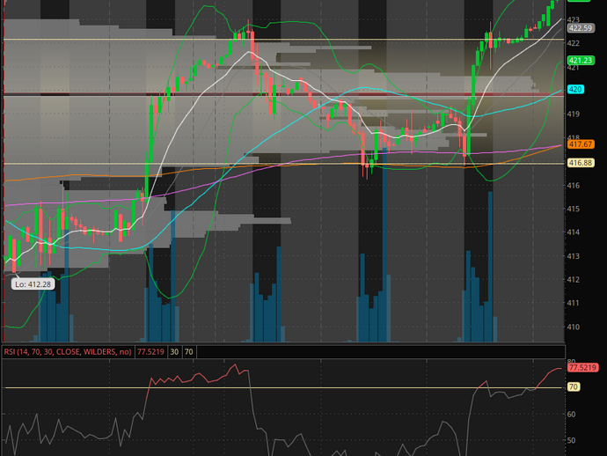Click the red 77.5219 RSI axis label

pos(582,367)
